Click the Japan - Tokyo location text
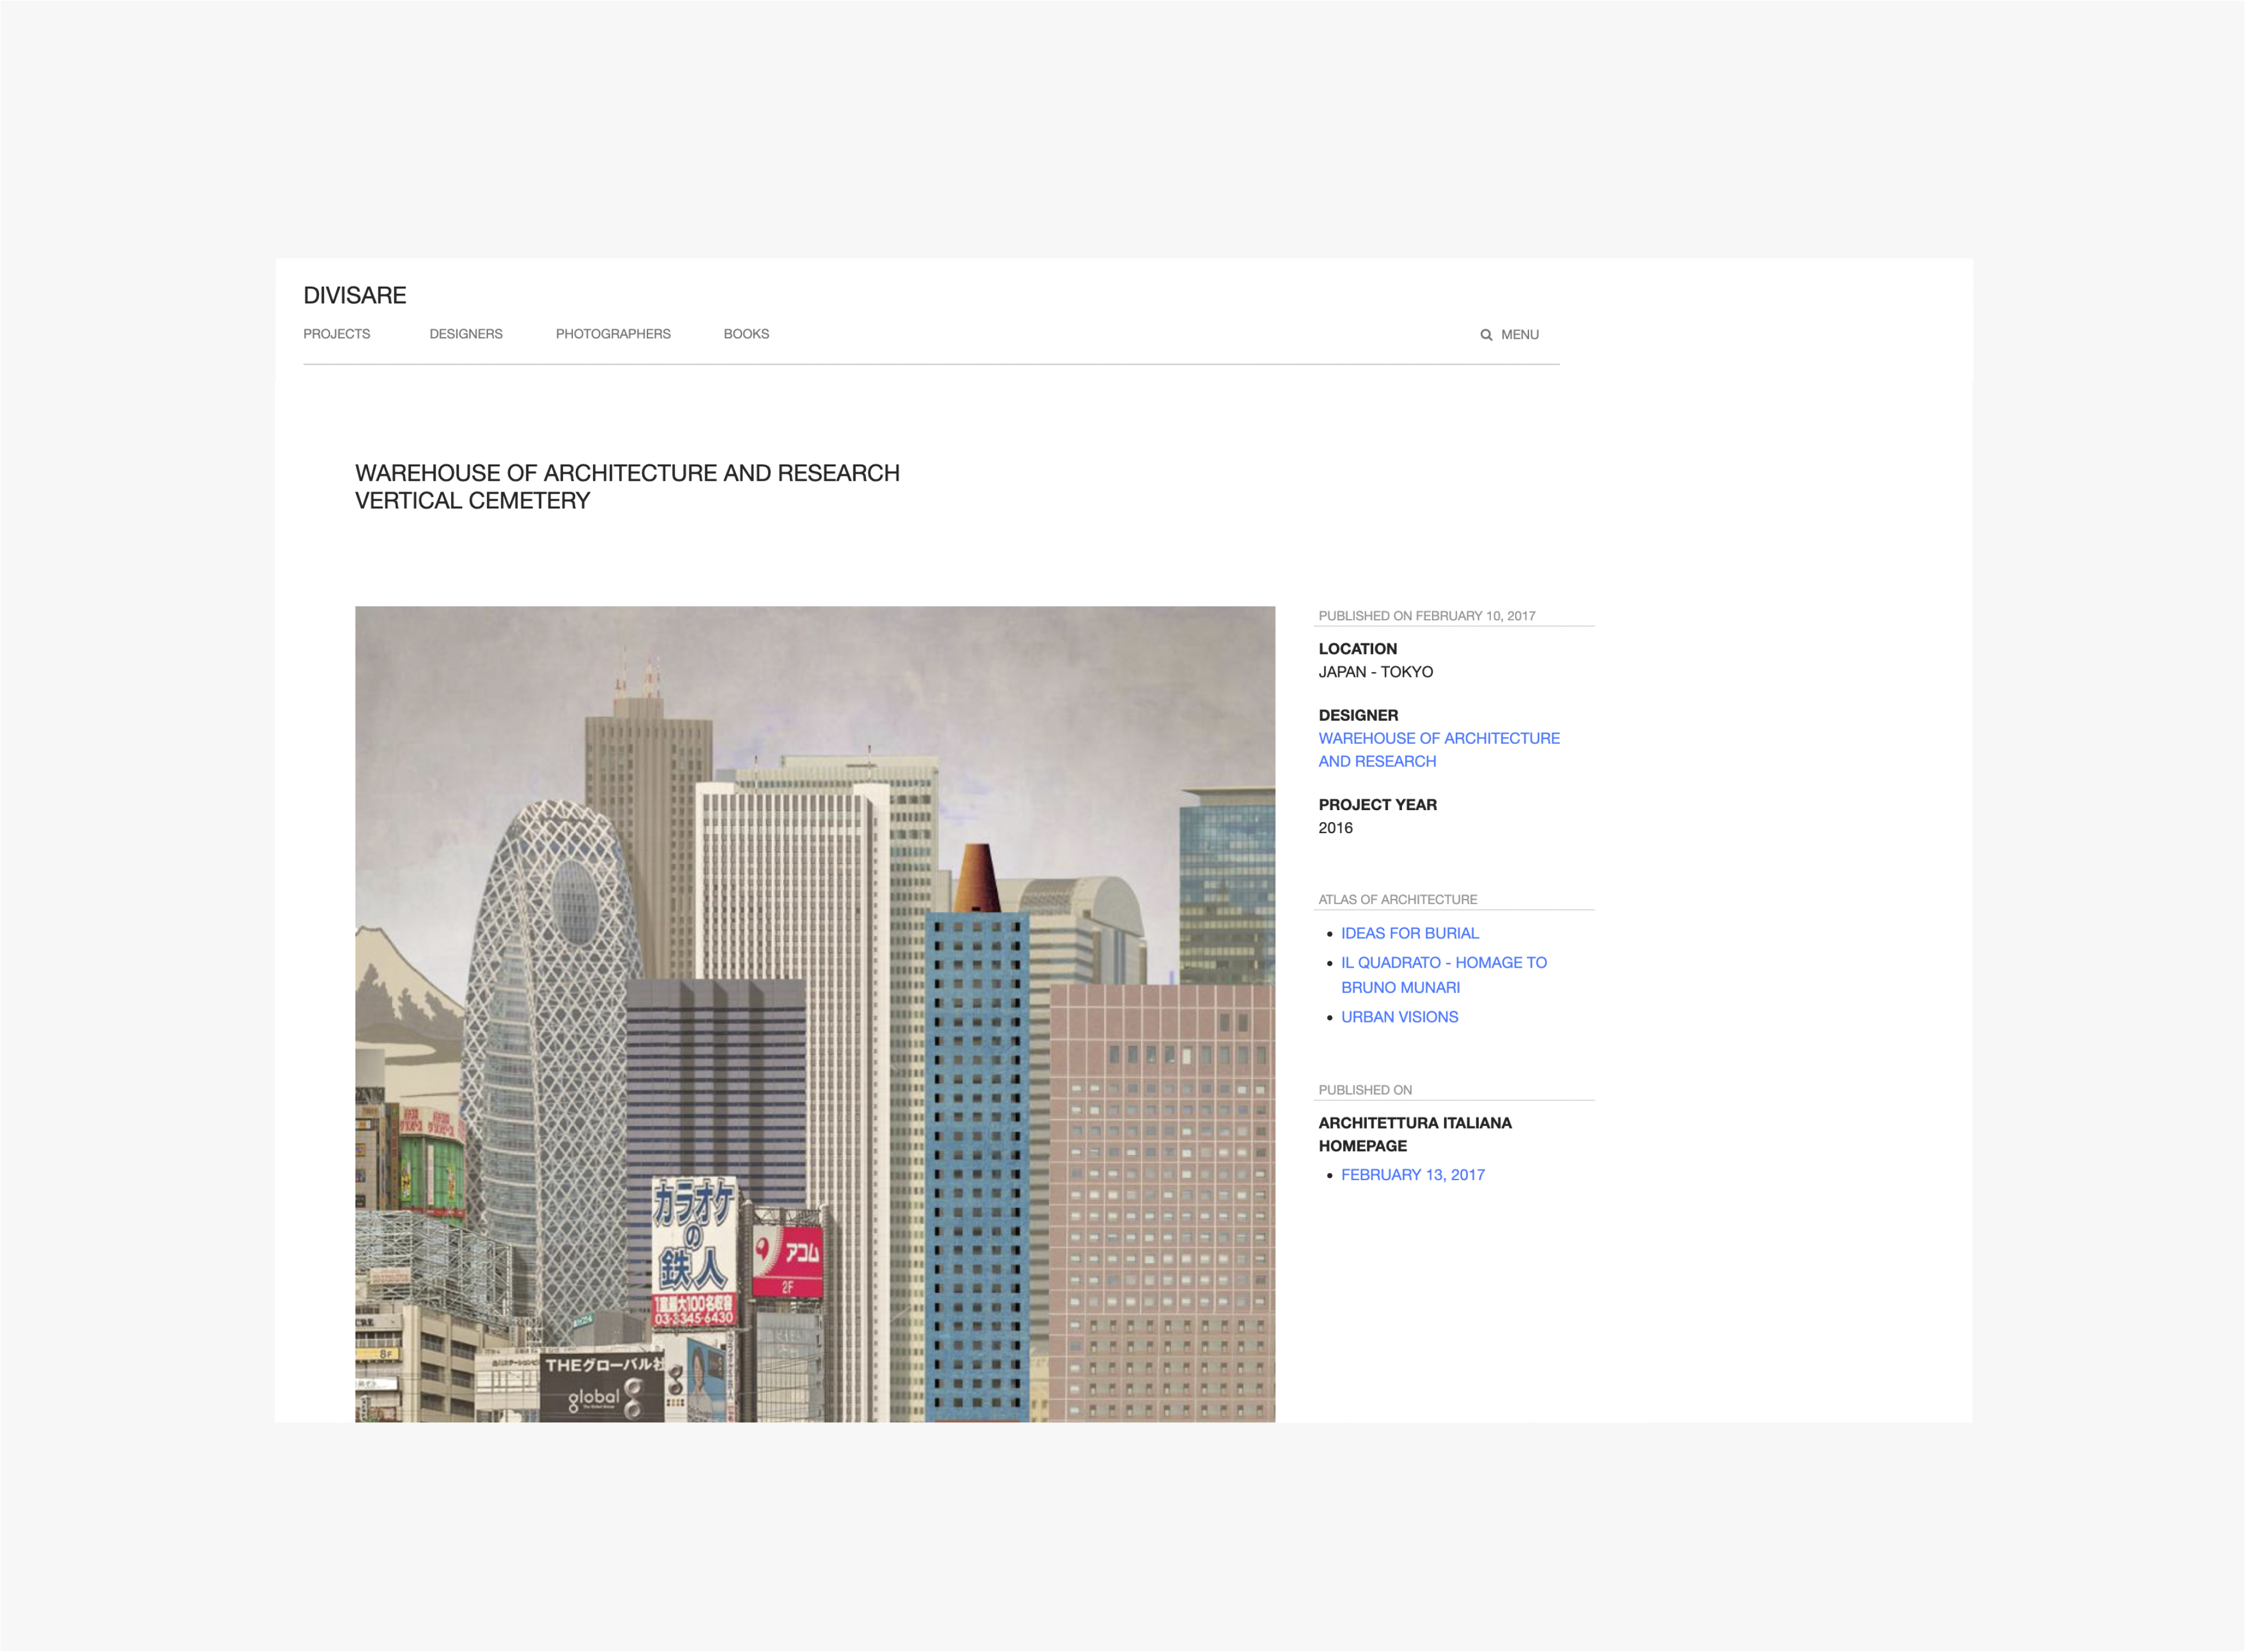Image resolution: width=2245 pixels, height=1652 pixels. pyautogui.click(x=1375, y=672)
